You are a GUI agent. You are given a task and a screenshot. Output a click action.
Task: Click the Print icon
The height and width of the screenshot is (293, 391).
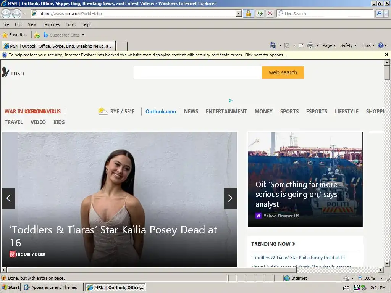[310, 46]
